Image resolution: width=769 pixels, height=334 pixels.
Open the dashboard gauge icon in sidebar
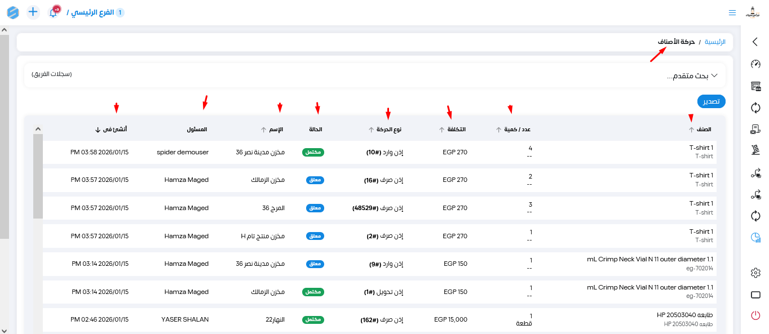pyautogui.click(x=755, y=64)
